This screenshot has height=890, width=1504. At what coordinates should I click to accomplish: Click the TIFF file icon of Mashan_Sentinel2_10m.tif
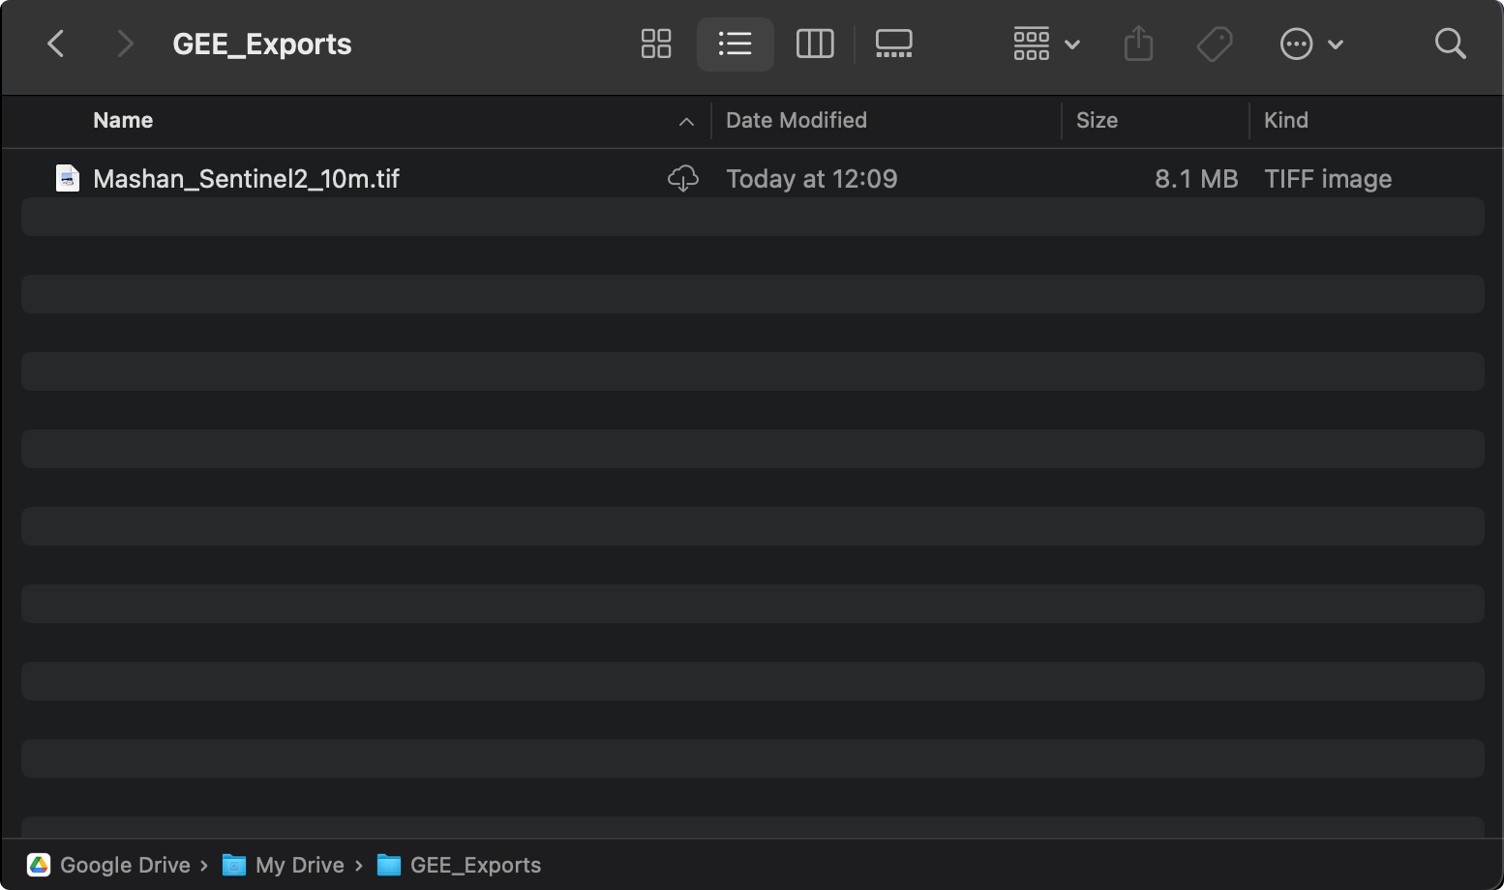pyautogui.click(x=68, y=179)
